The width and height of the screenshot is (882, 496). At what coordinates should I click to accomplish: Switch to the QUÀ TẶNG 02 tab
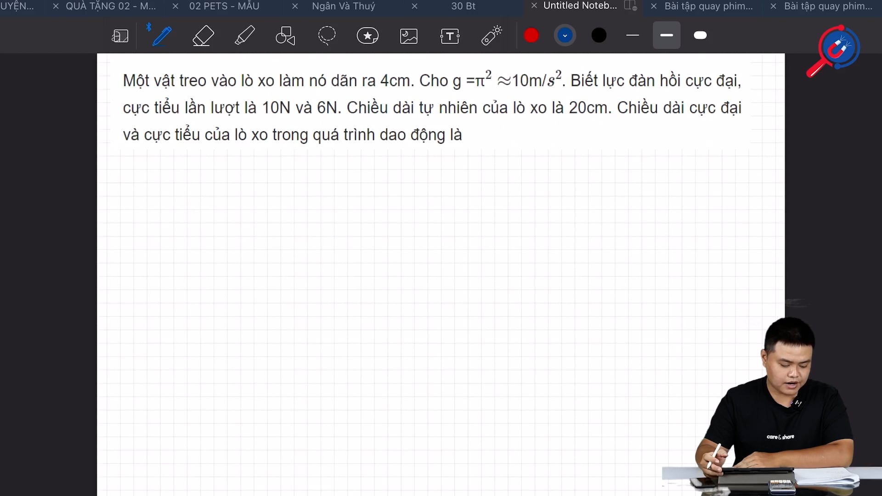click(111, 6)
